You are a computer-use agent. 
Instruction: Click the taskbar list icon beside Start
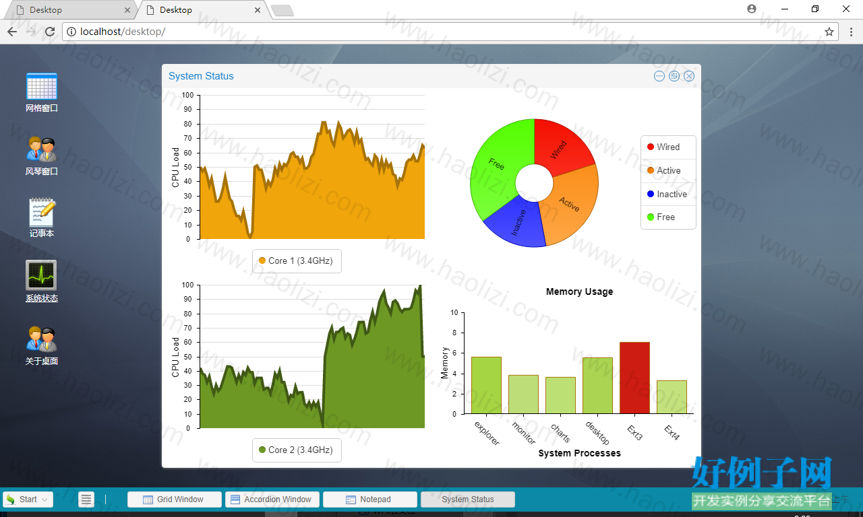(x=86, y=499)
